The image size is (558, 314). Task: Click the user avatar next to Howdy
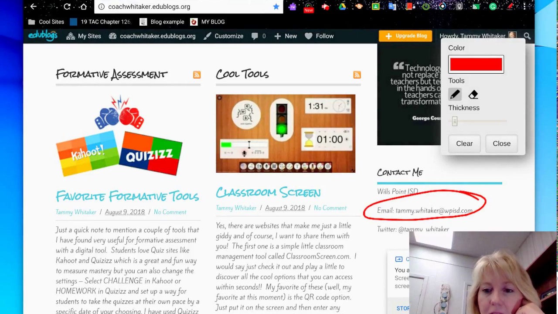[512, 36]
